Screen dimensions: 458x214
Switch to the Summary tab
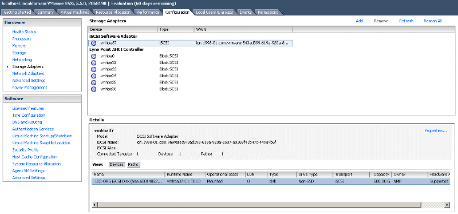click(x=46, y=12)
